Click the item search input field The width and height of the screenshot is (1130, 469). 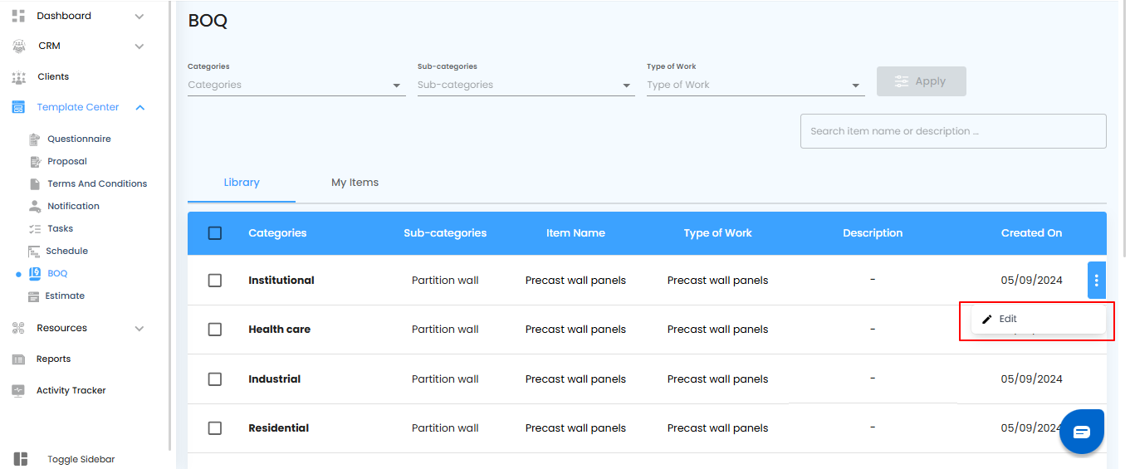point(952,131)
